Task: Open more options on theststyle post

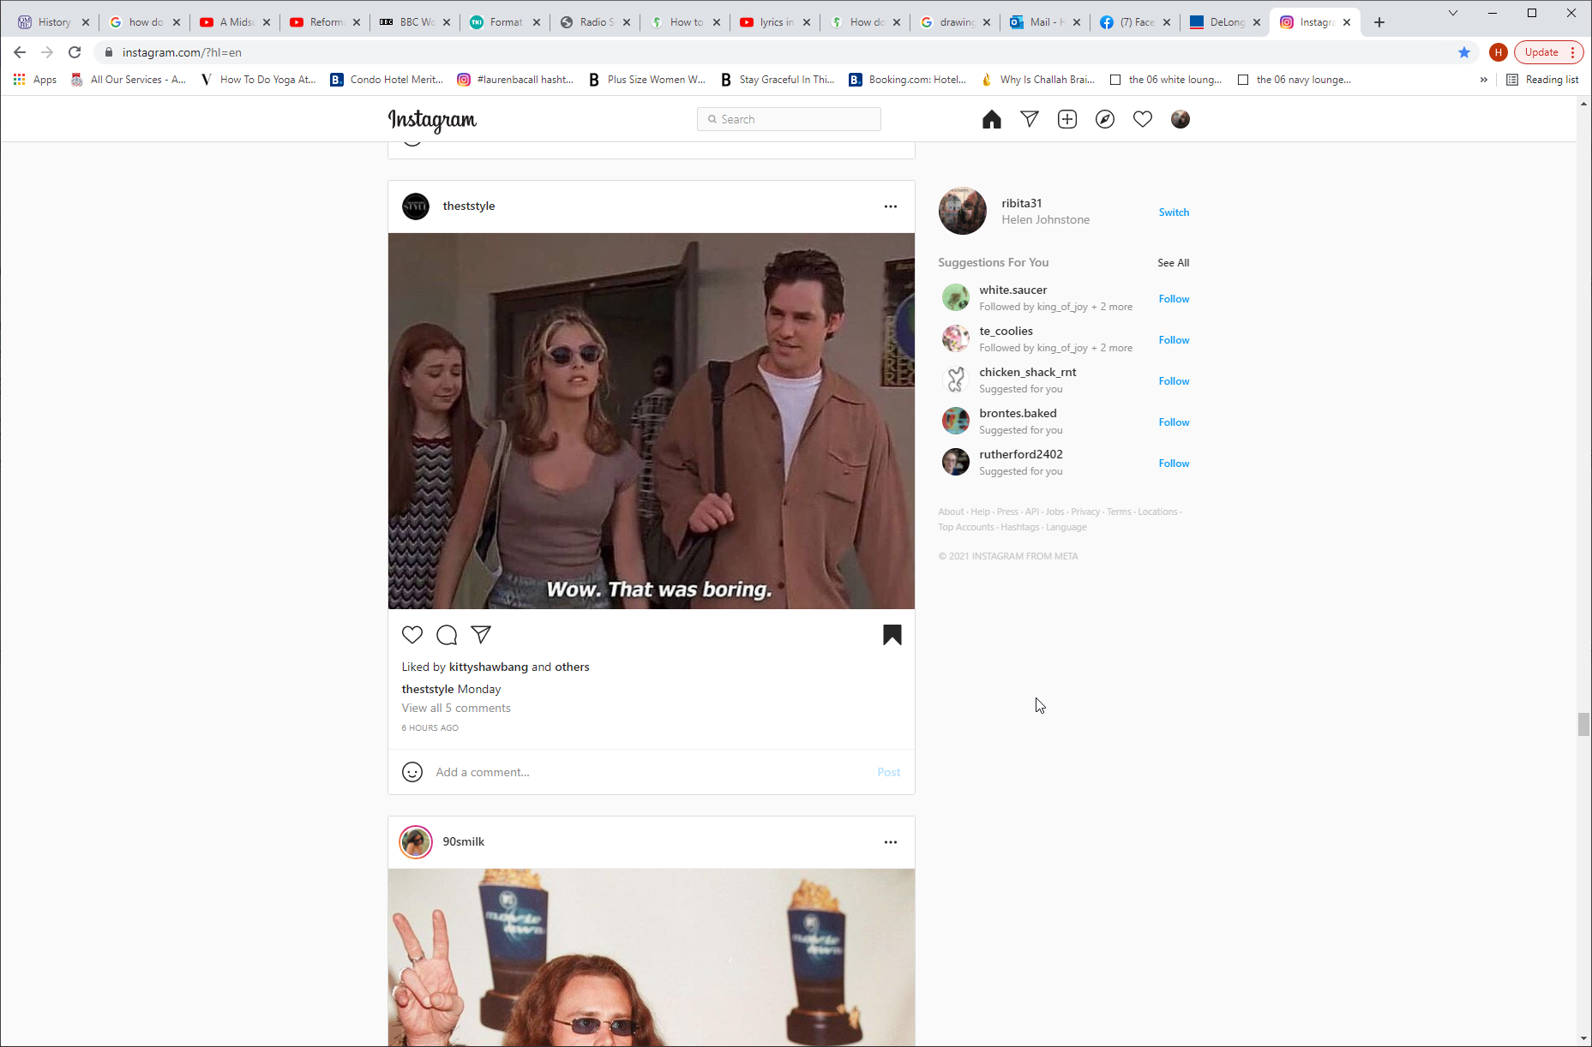Action: [891, 206]
